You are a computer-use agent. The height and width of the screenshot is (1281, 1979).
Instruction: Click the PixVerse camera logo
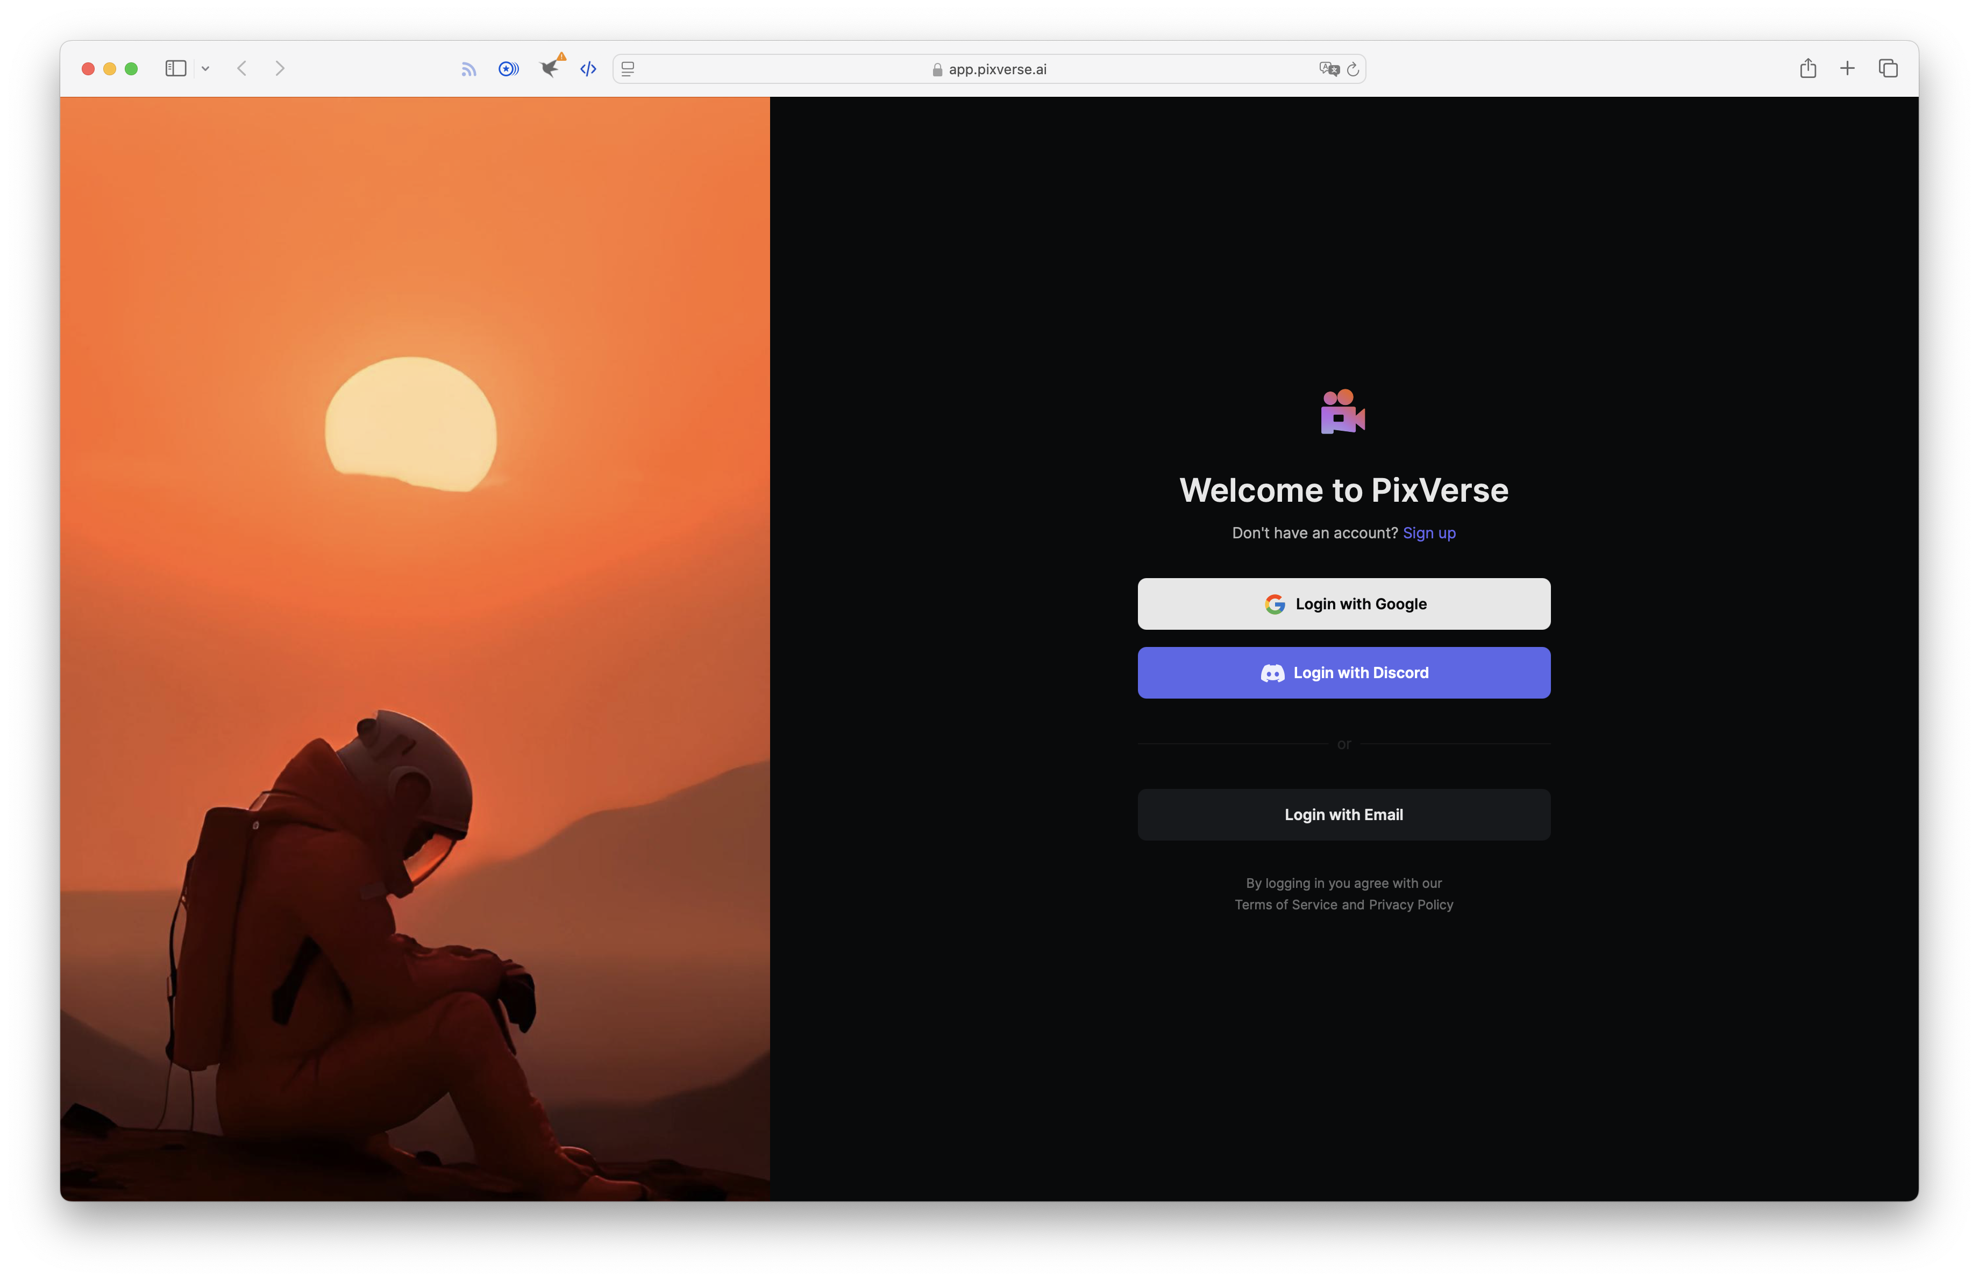pos(1343,411)
